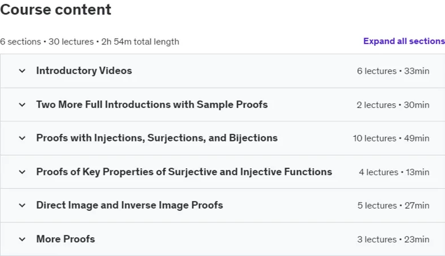The height and width of the screenshot is (256, 445).
Task: Click the 10 lectures • 49min label
Action: point(391,139)
